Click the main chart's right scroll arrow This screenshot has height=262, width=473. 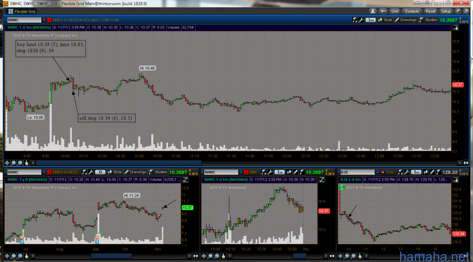[x=460, y=163]
